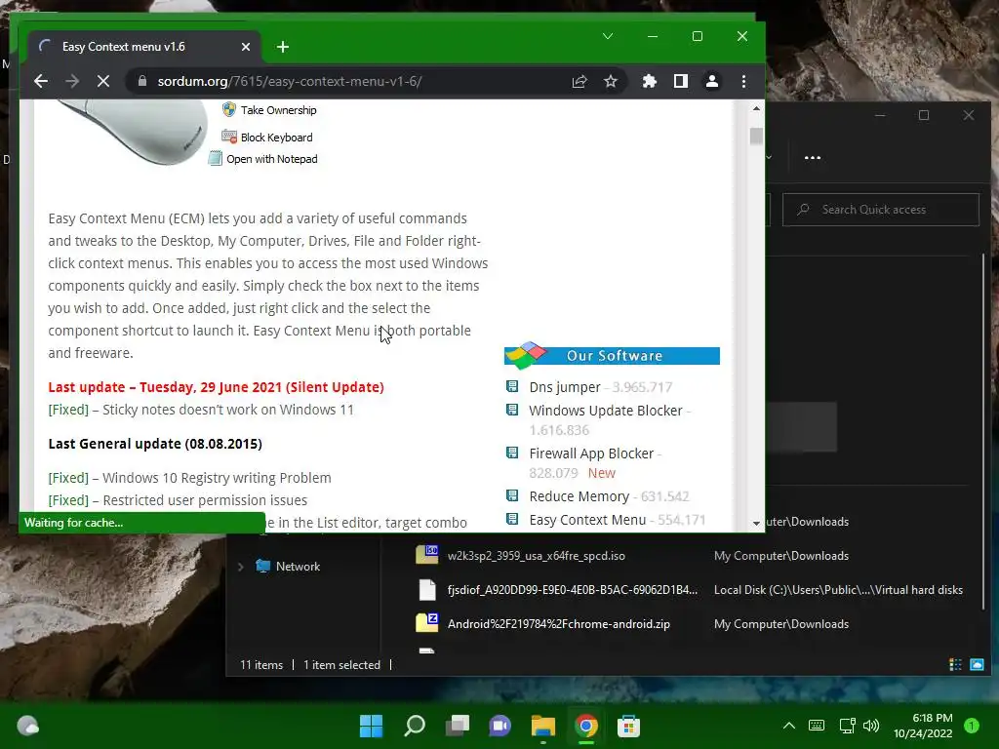Bookmark this tab with star icon
Screen dimensions: 999x749
(x=611, y=81)
